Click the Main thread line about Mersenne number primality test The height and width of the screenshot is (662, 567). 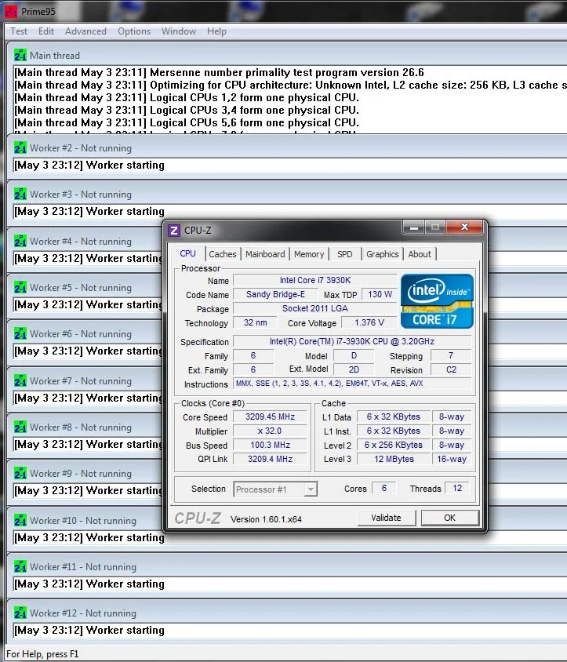(x=219, y=73)
